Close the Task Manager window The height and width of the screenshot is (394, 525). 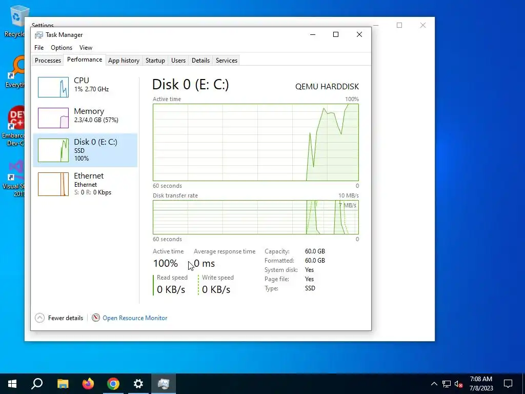[359, 34]
